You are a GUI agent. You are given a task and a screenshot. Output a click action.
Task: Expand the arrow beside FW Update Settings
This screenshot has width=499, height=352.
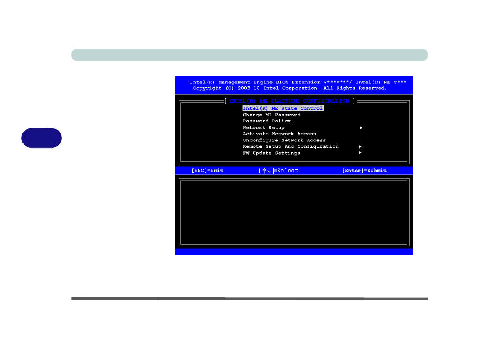point(360,153)
